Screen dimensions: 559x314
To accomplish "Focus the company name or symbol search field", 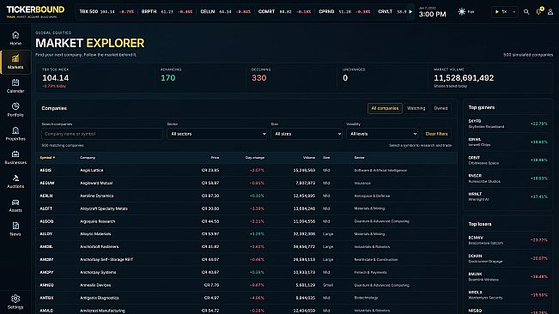I will (x=102, y=134).
